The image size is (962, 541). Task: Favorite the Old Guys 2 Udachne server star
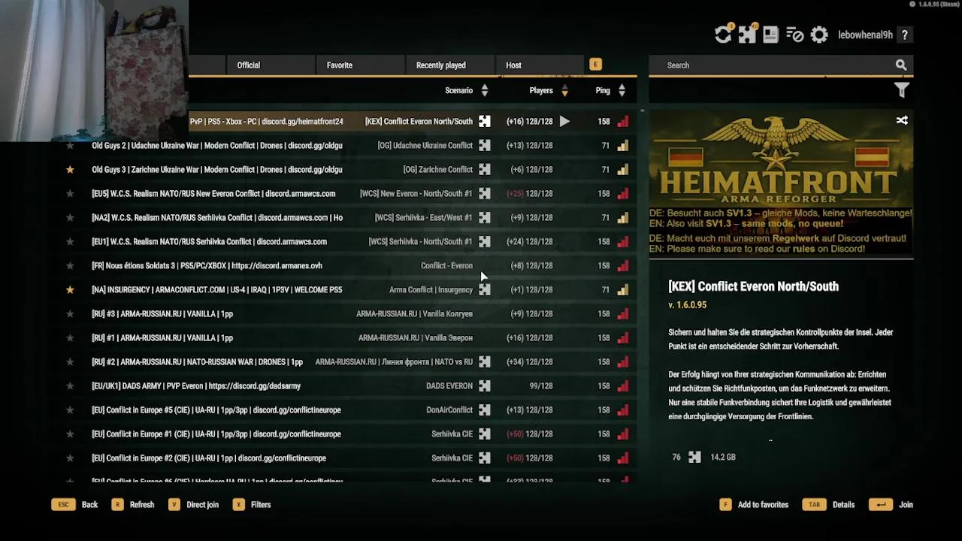click(70, 145)
